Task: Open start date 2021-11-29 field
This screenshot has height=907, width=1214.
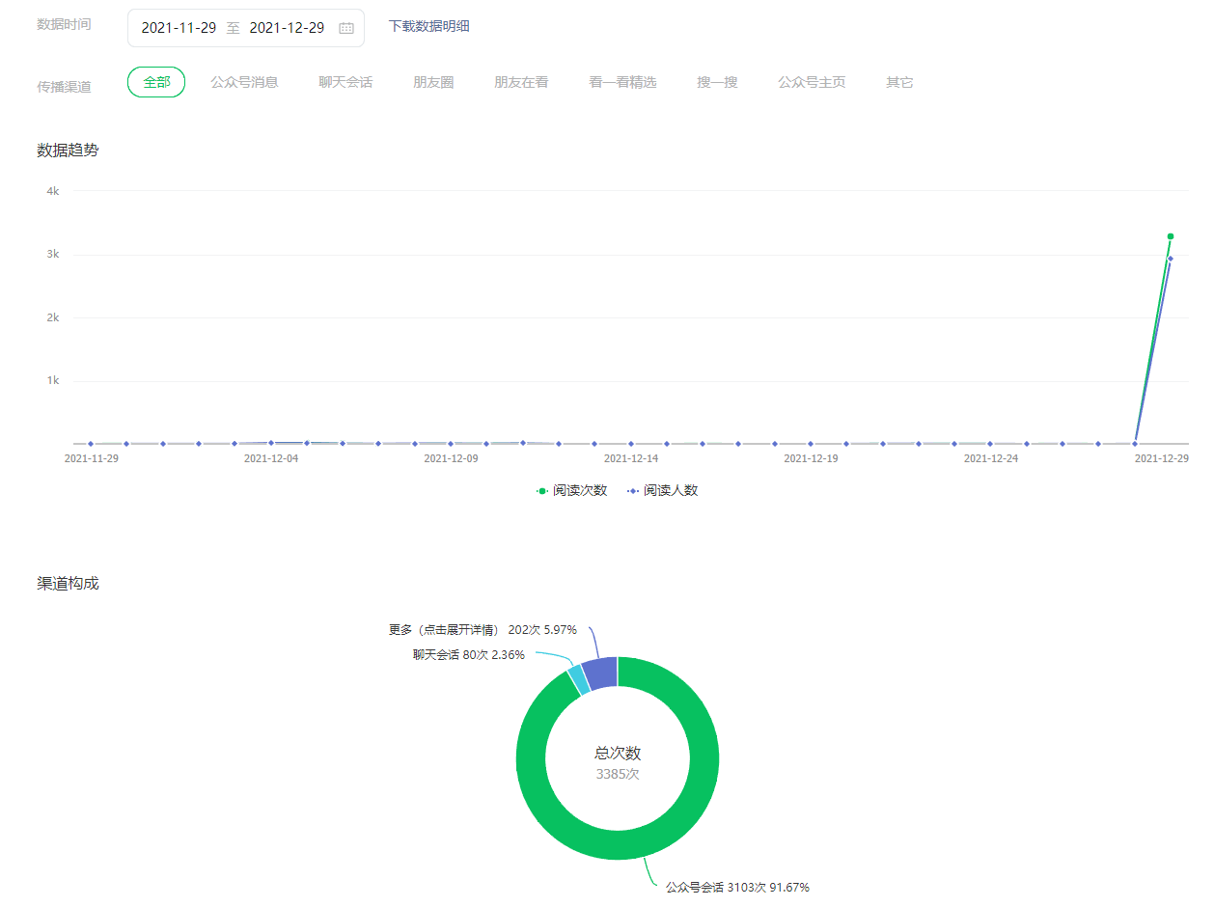Action: click(179, 28)
